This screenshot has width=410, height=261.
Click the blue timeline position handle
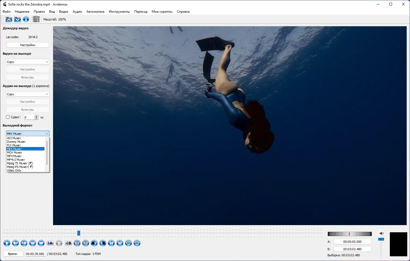79,233
